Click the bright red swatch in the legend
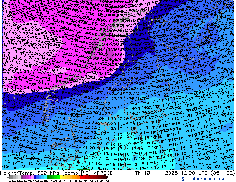The image size is (236, 182). coord(81,177)
